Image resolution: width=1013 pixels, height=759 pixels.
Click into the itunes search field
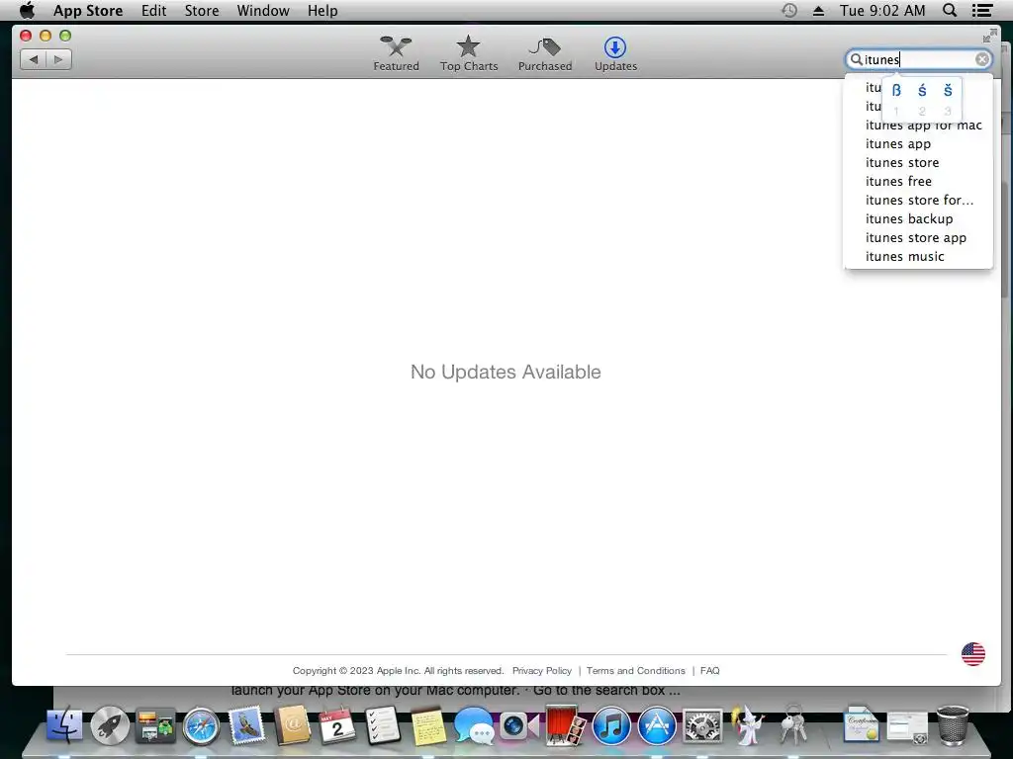[917, 59]
